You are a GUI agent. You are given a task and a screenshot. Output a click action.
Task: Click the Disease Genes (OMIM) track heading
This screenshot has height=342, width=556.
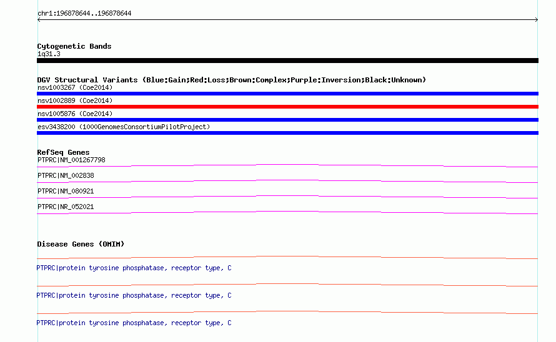(x=81, y=244)
